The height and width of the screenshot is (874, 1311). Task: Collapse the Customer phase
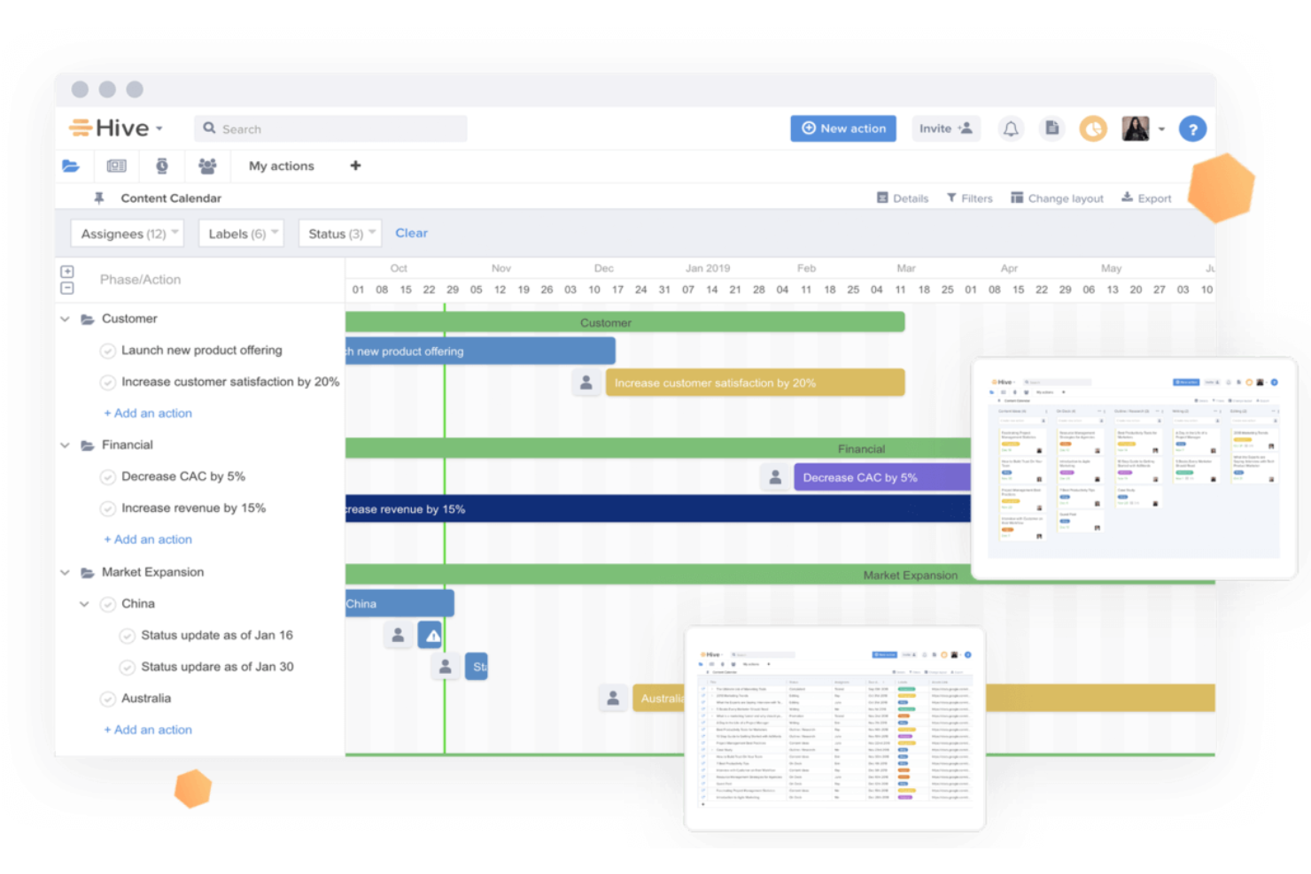pyautogui.click(x=65, y=319)
